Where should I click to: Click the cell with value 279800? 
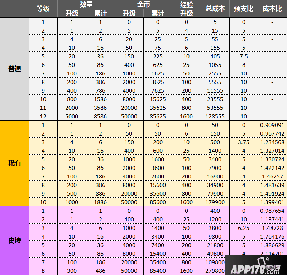pyautogui.click(x=215, y=271)
